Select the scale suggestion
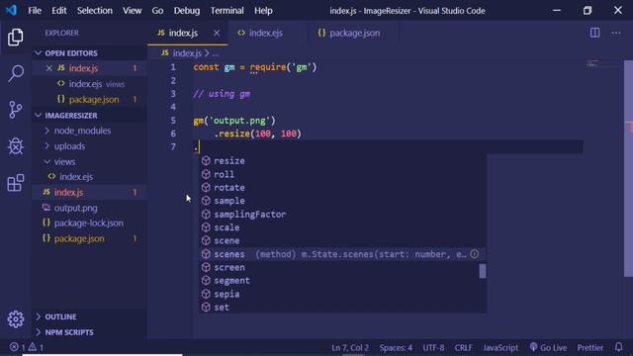 (x=343, y=227)
